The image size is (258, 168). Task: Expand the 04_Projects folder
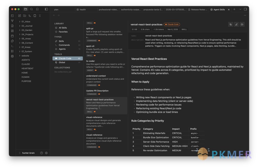click(x=27, y=34)
